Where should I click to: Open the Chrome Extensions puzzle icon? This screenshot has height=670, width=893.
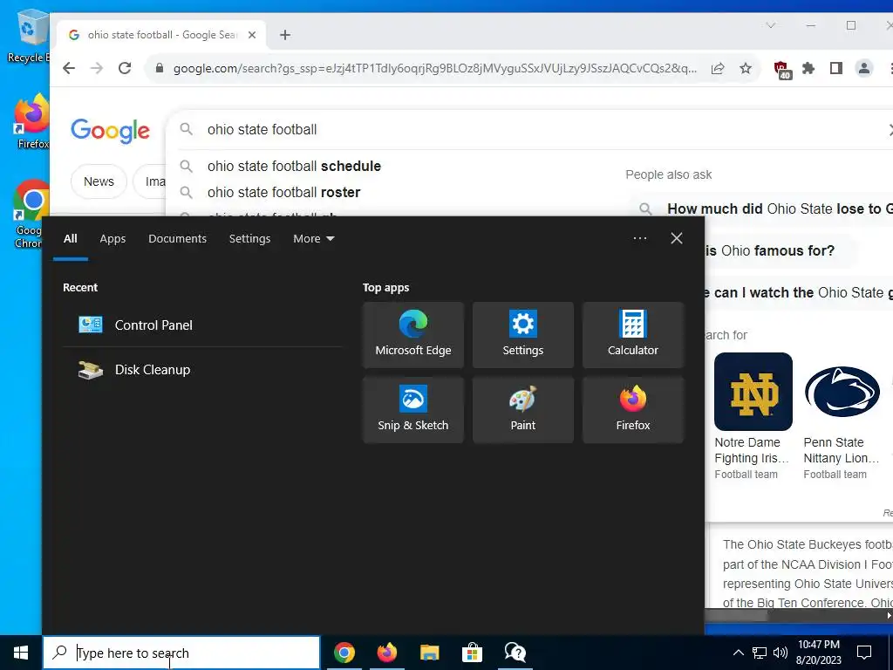[808, 68]
